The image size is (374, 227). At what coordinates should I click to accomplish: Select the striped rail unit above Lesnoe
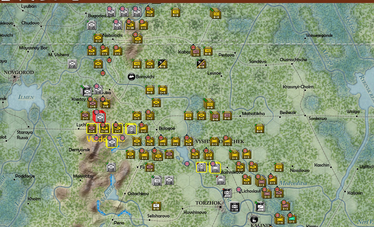[201, 64]
